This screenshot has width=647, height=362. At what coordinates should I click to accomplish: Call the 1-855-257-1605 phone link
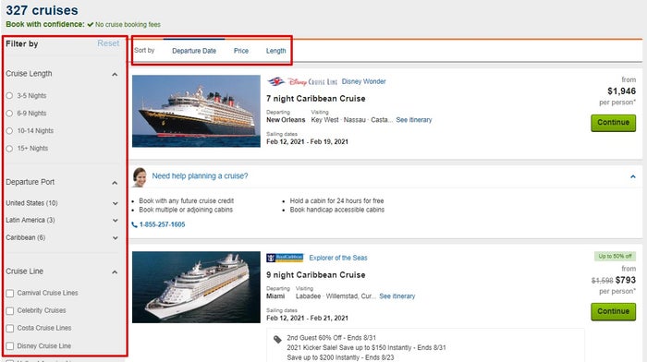point(162,224)
